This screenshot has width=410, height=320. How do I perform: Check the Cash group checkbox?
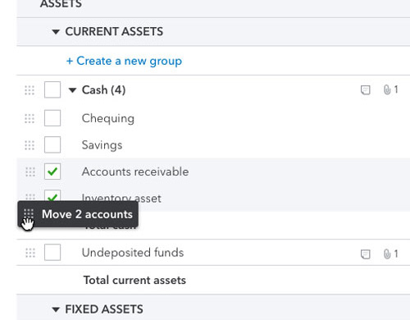(x=52, y=89)
